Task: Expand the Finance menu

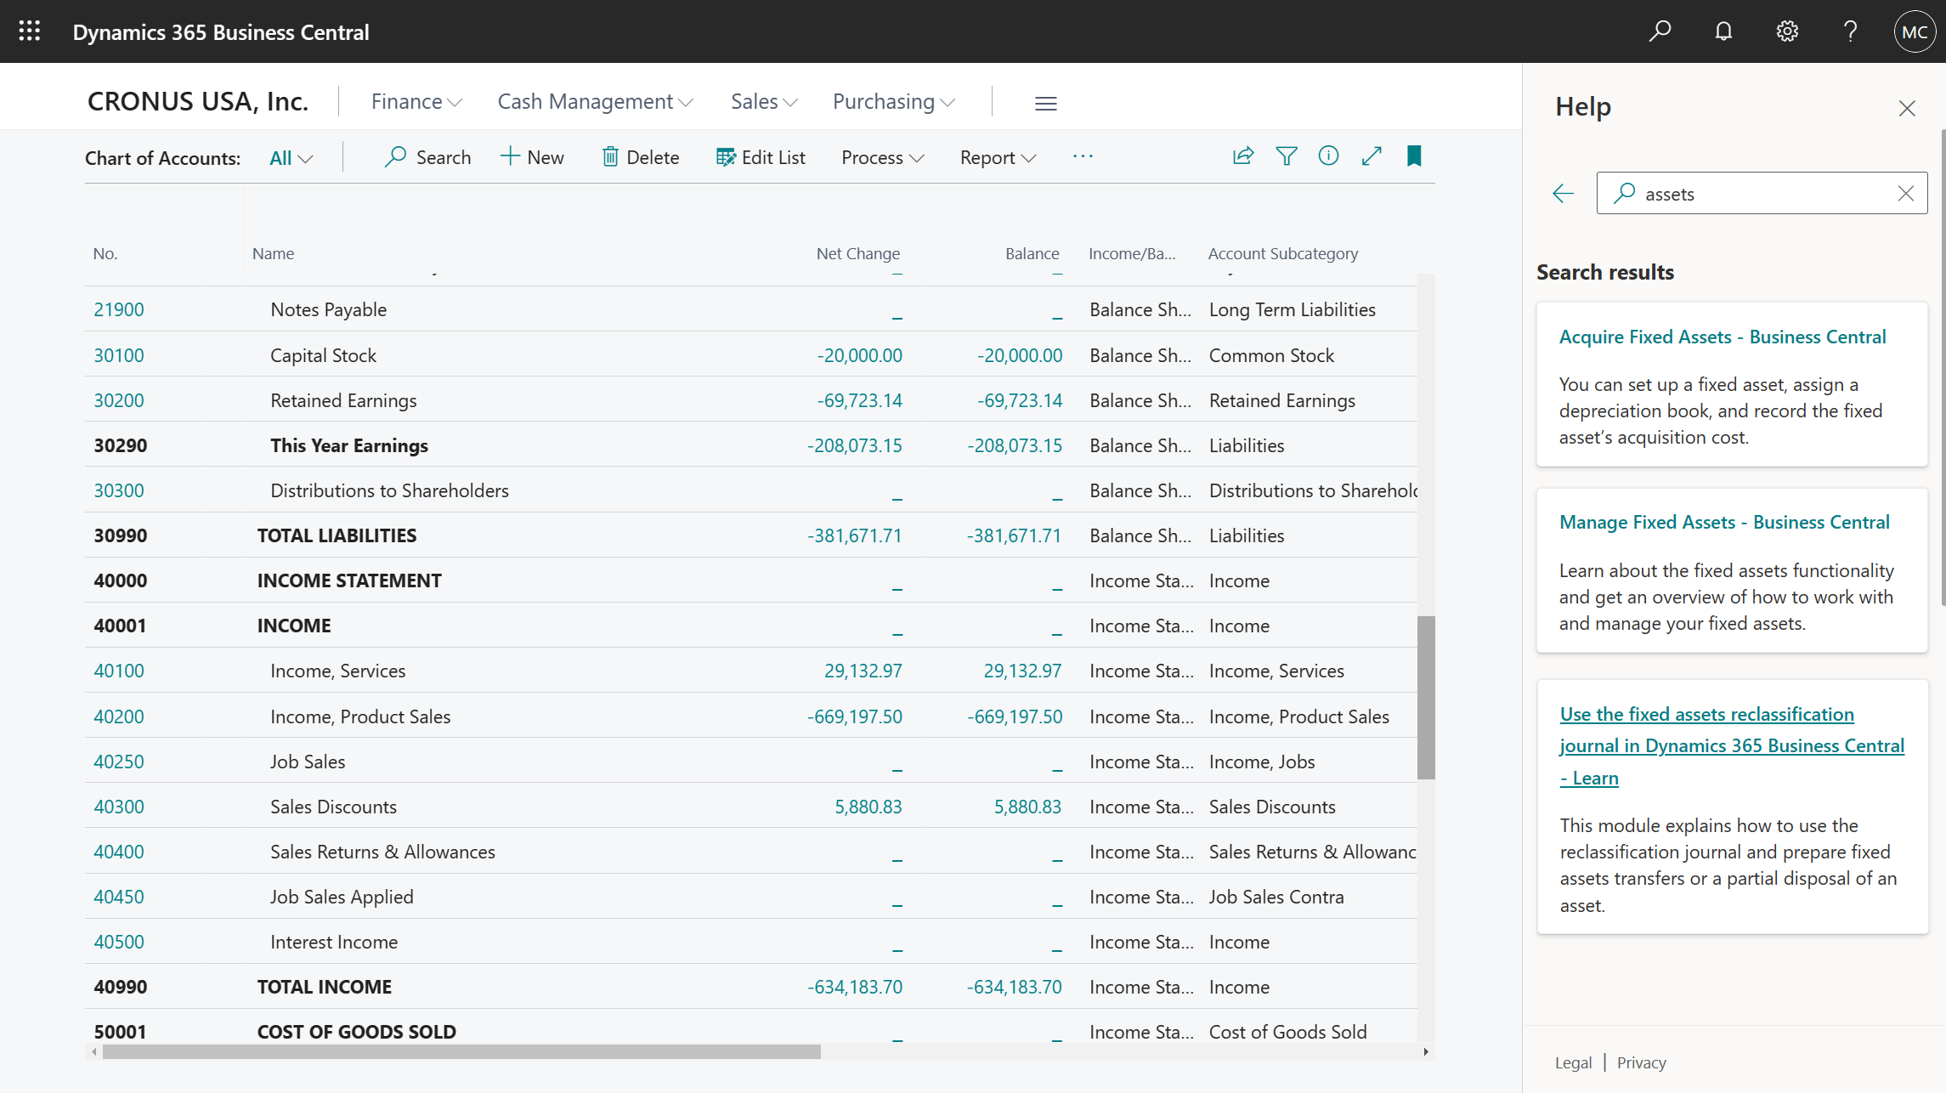Action: pos(415,101)
